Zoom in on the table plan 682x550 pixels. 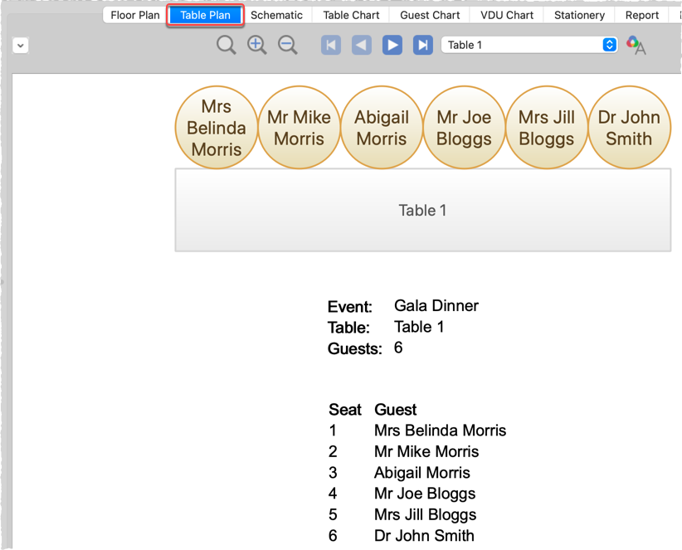[256, 45]
